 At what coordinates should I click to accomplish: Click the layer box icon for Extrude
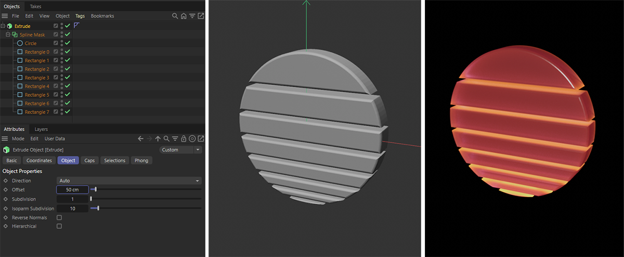56,26
